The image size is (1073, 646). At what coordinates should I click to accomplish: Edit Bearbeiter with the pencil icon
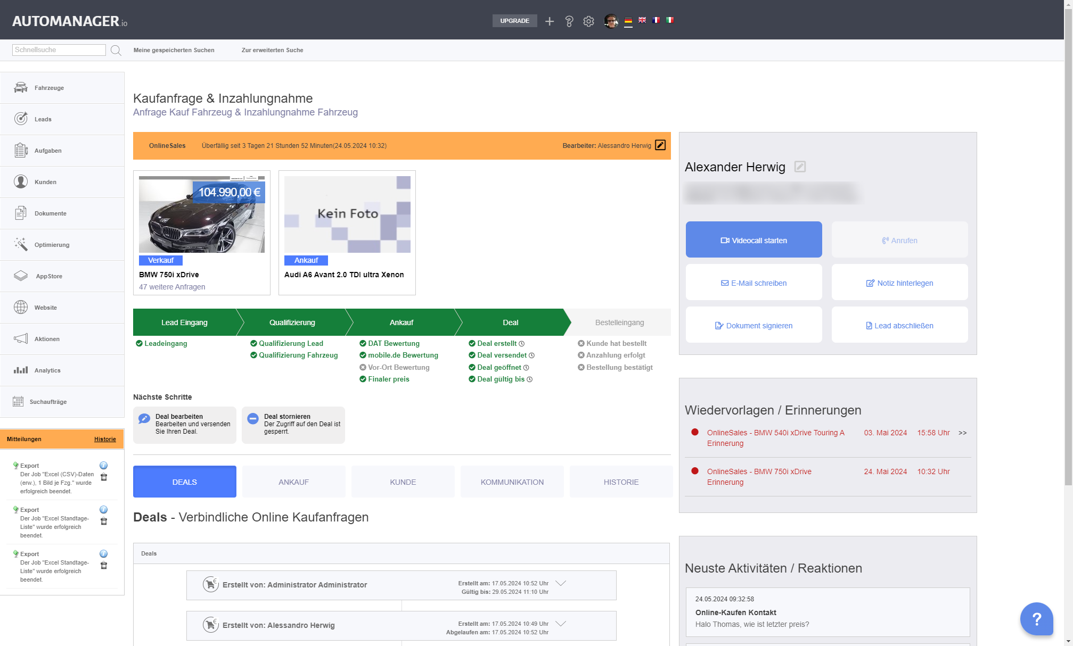(660, 145)
